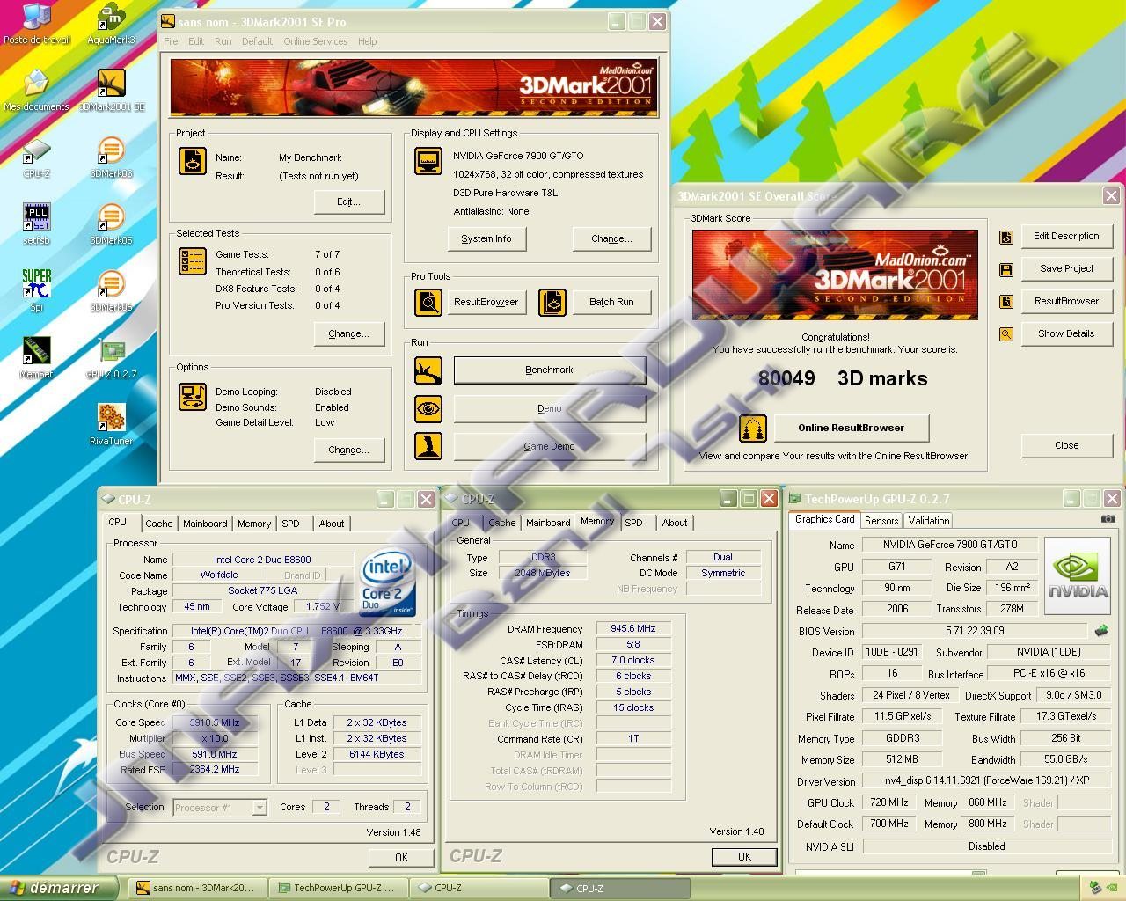Click the Online ResultBrowser button
This screenshot has height=901, width=1126.
click(851, 428)
